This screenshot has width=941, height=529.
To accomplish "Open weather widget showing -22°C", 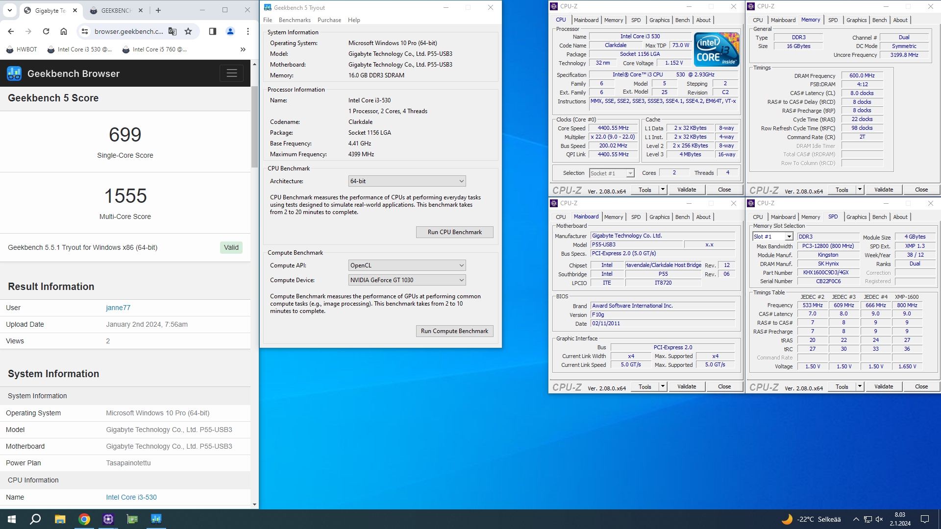I will pyautogui.click(x=811, y=519).
